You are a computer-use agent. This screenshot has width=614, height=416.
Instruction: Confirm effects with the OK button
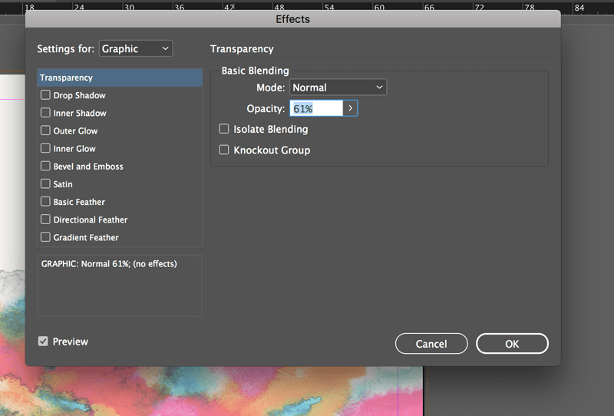(512, 344)
